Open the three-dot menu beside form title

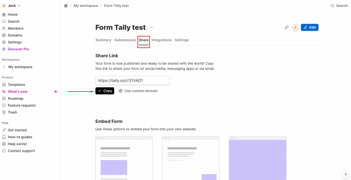pyautogui.click(x=151, y=27)
